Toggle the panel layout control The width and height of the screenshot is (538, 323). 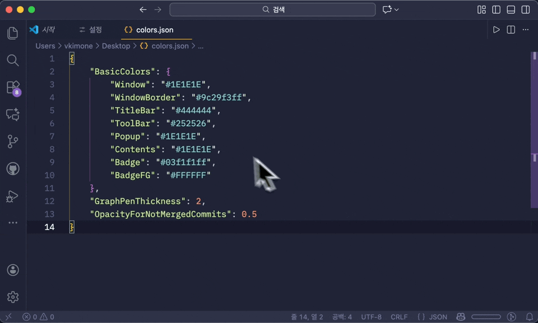[511, 10]
